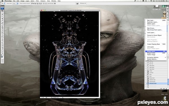
Task: Select the Type tool
Action: (x=2, y=41)
